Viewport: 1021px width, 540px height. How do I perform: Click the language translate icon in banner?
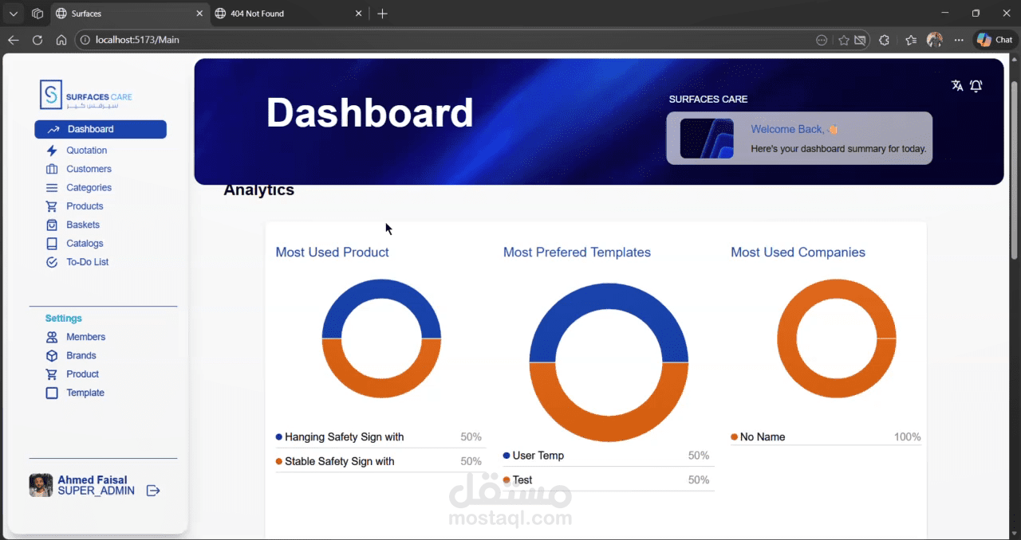click(957, 86)
